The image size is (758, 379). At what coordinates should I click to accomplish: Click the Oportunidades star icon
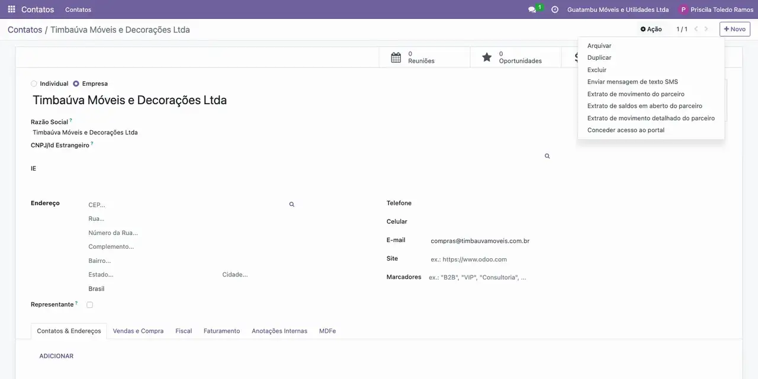pos(487,57)
